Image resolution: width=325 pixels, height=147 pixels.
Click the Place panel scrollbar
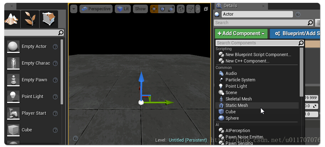62,72
